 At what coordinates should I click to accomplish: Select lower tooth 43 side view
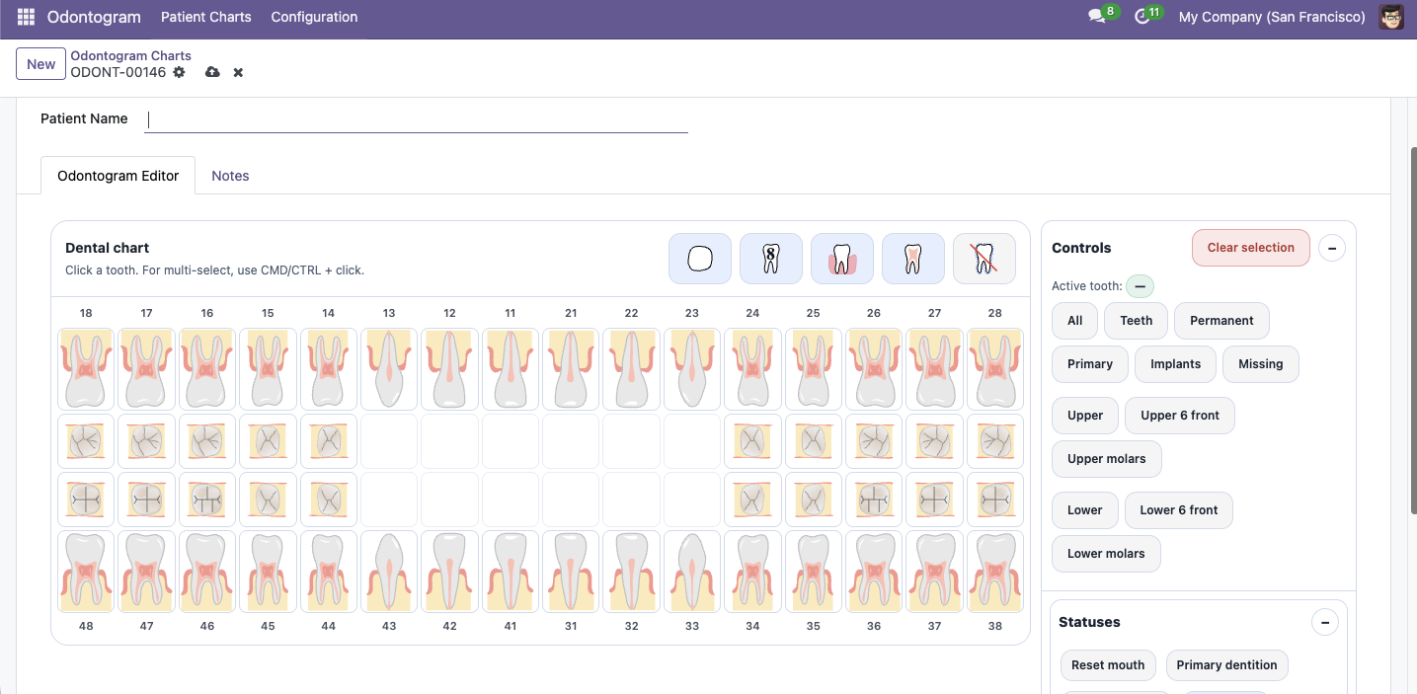tap(389, 572)
